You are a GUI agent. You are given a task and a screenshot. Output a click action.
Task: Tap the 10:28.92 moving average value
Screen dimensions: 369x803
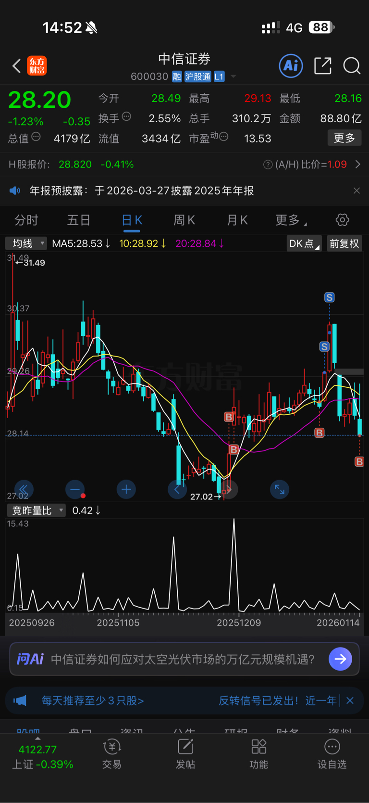tap(143, 243)
